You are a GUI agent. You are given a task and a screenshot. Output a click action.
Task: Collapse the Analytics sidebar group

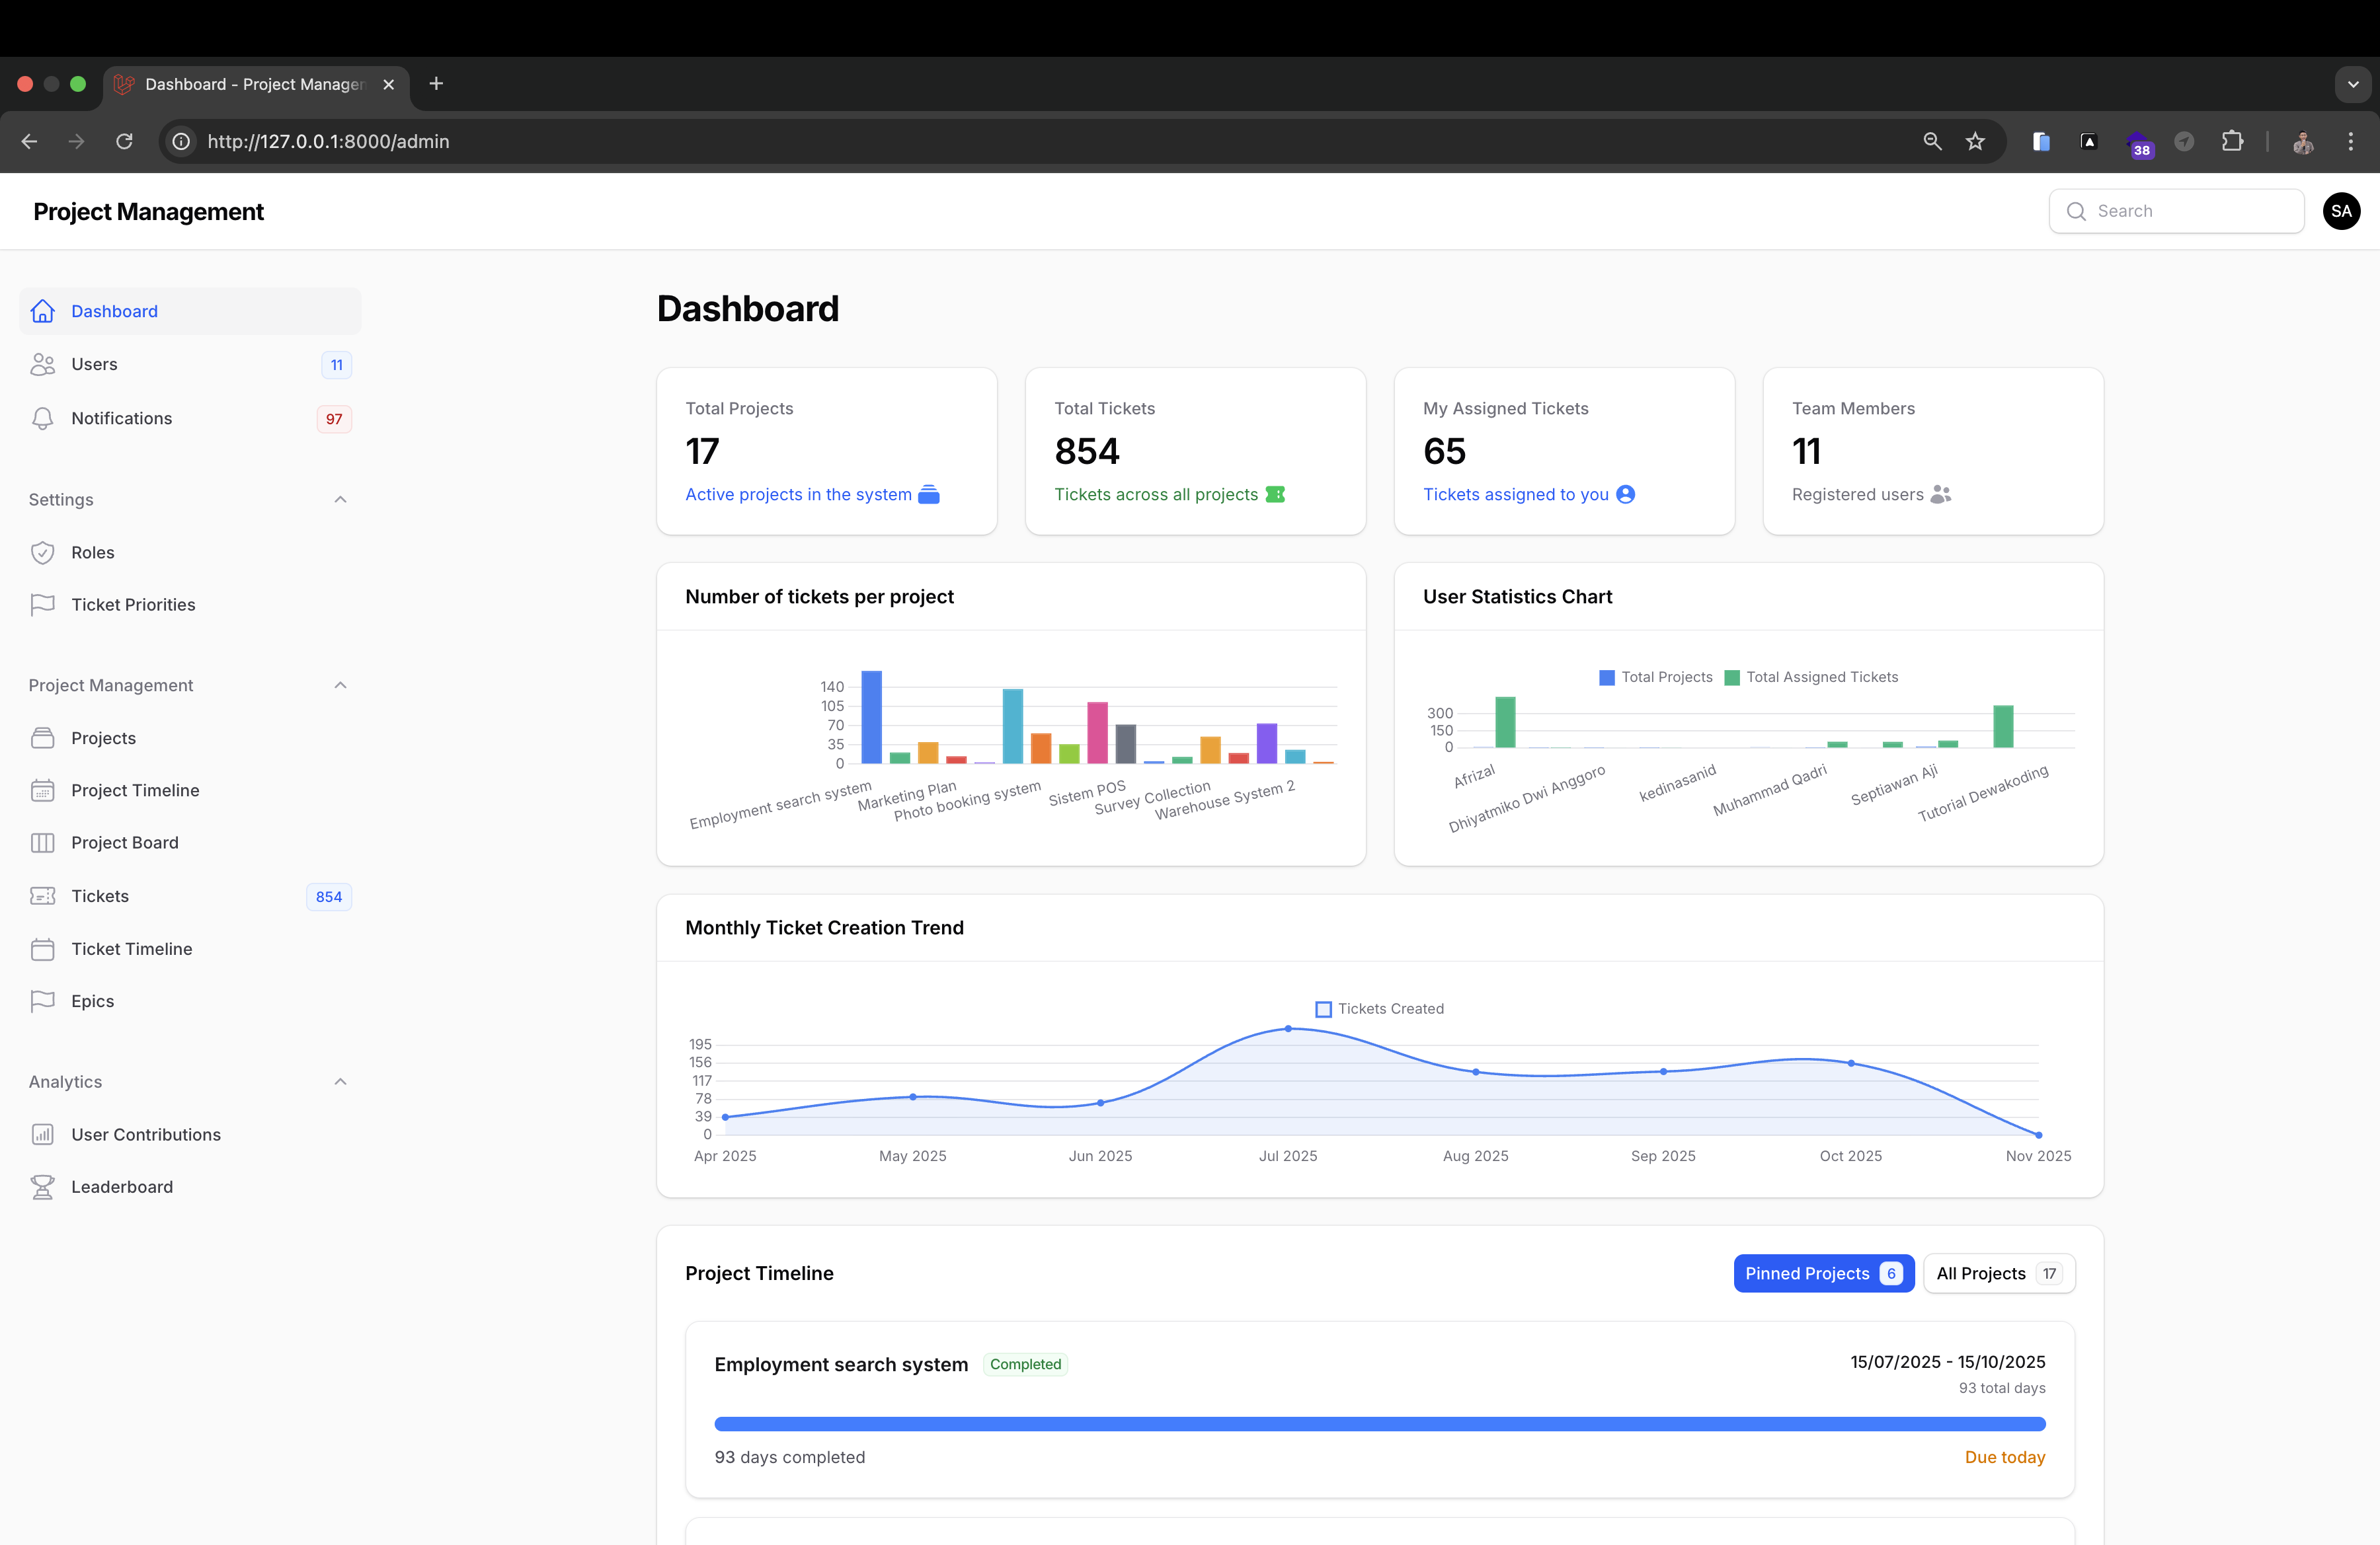[340, 1081]
